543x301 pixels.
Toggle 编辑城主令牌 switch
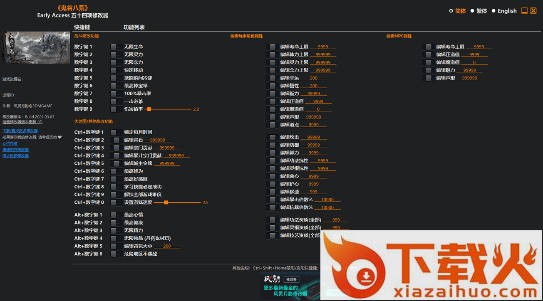(x=117, y=163)
